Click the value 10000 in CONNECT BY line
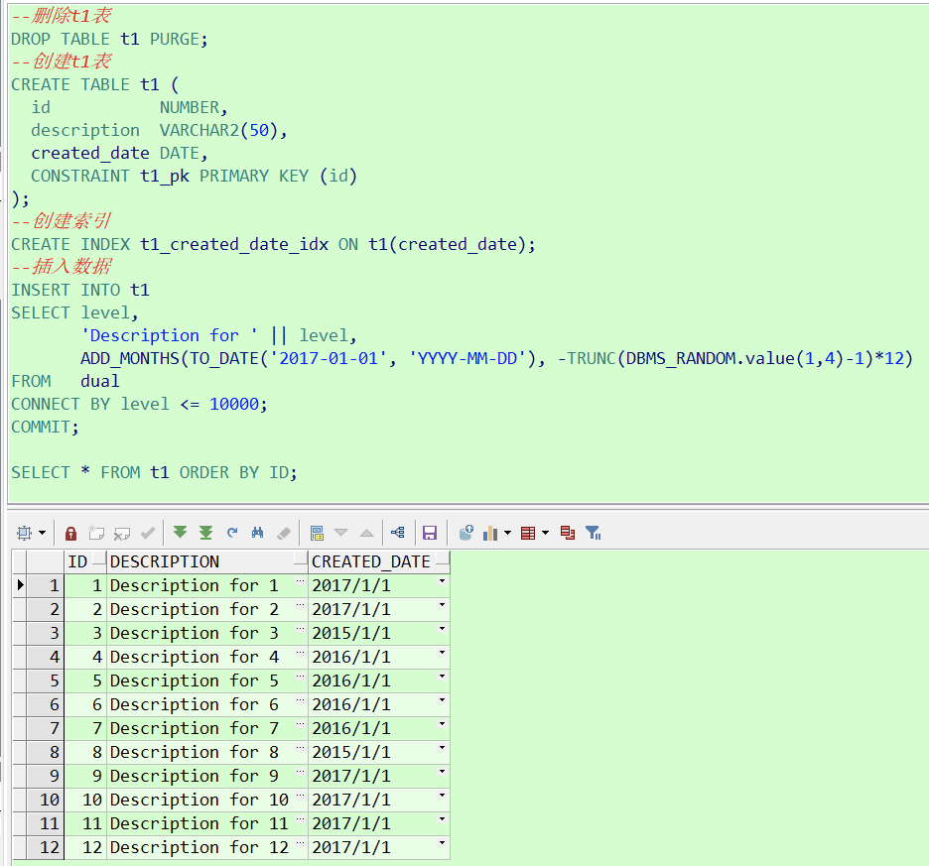Screen dimensions: 929x866 click(x=234, y=405)
